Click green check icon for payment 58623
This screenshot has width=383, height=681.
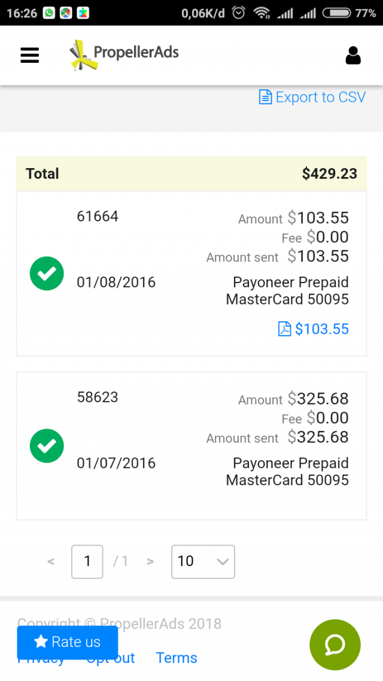pos(47,446)
